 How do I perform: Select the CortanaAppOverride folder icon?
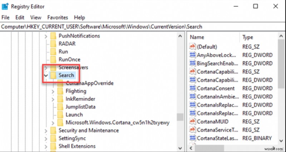tap(60, 83)
